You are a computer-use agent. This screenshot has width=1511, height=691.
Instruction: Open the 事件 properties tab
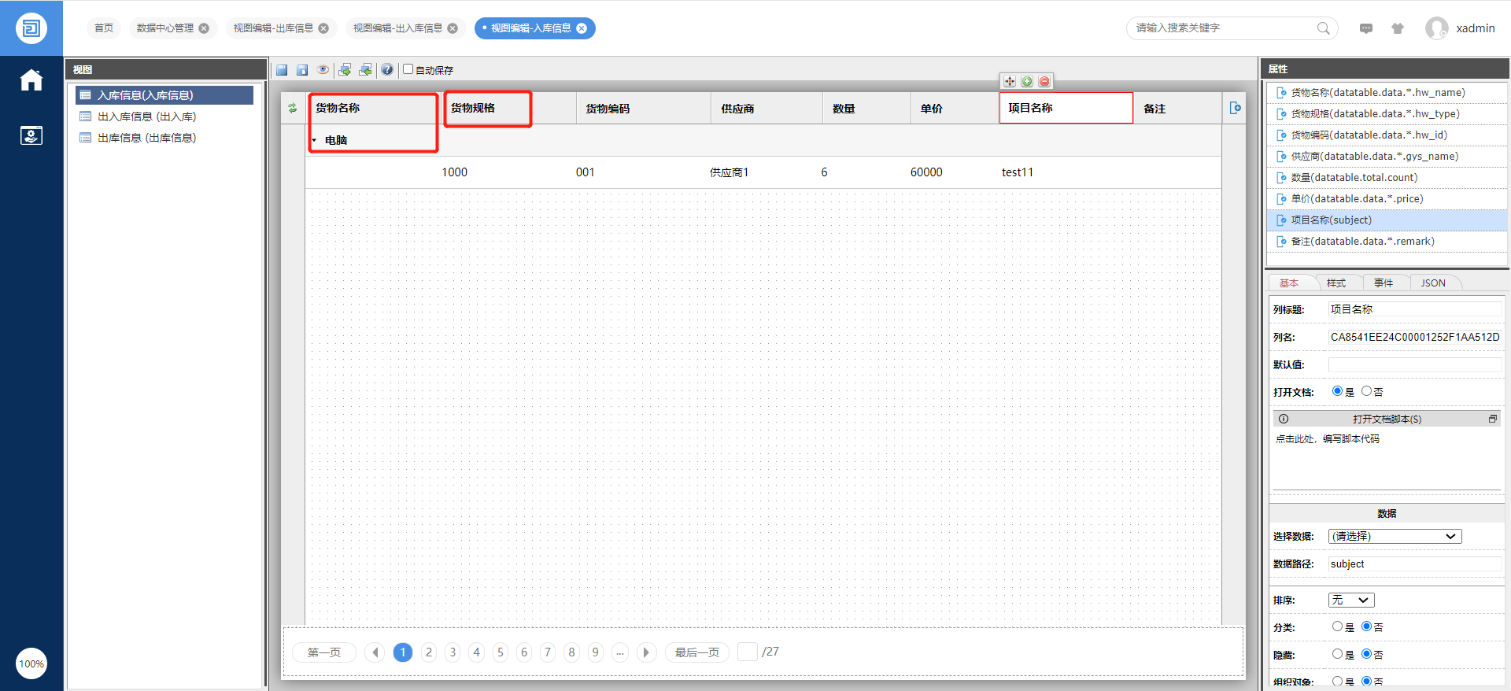point(1384,283)
